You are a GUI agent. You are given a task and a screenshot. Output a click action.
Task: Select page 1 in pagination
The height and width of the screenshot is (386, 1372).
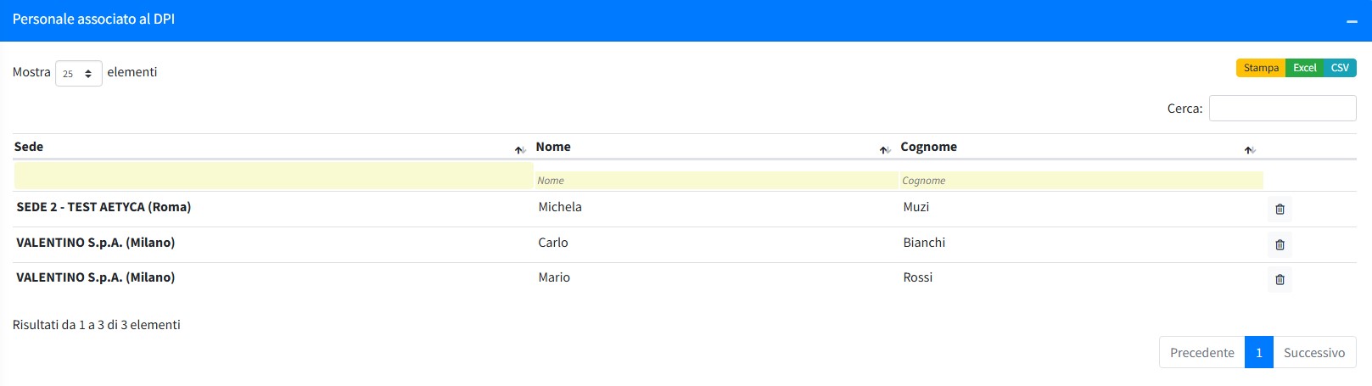1258,353
